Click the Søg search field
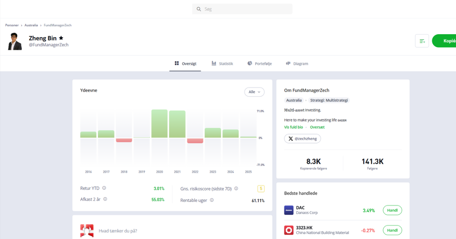Image resolution: width=456 pixels, height=239 pixels. [242, 9]
